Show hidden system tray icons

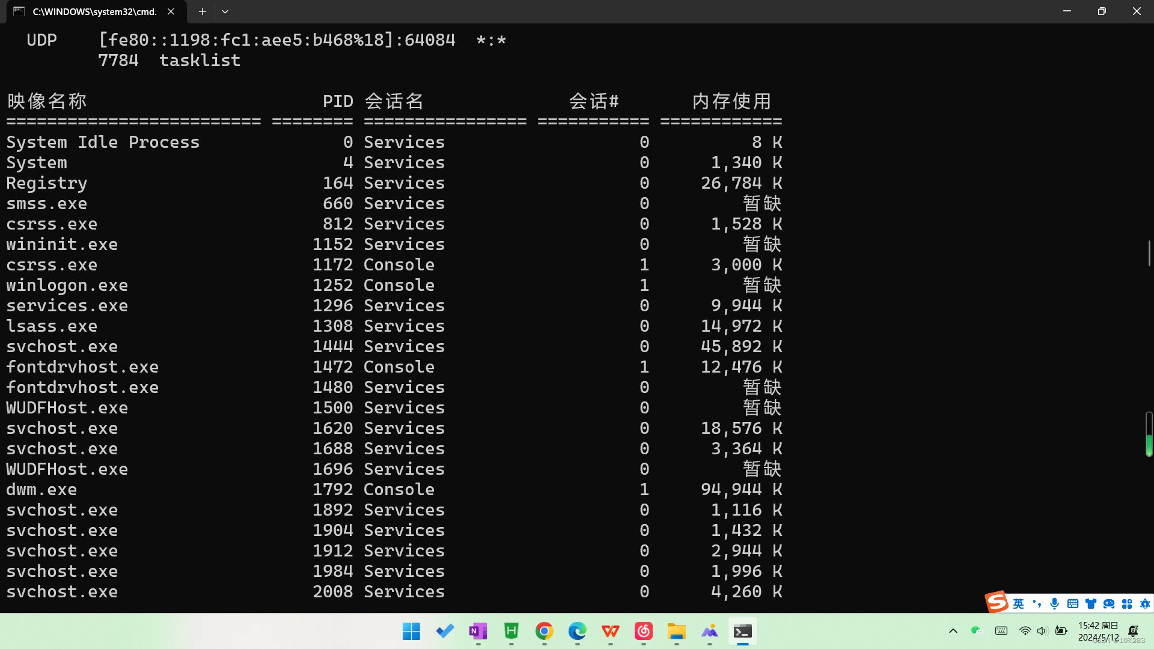pyautogui.click(x=953, y=631)
